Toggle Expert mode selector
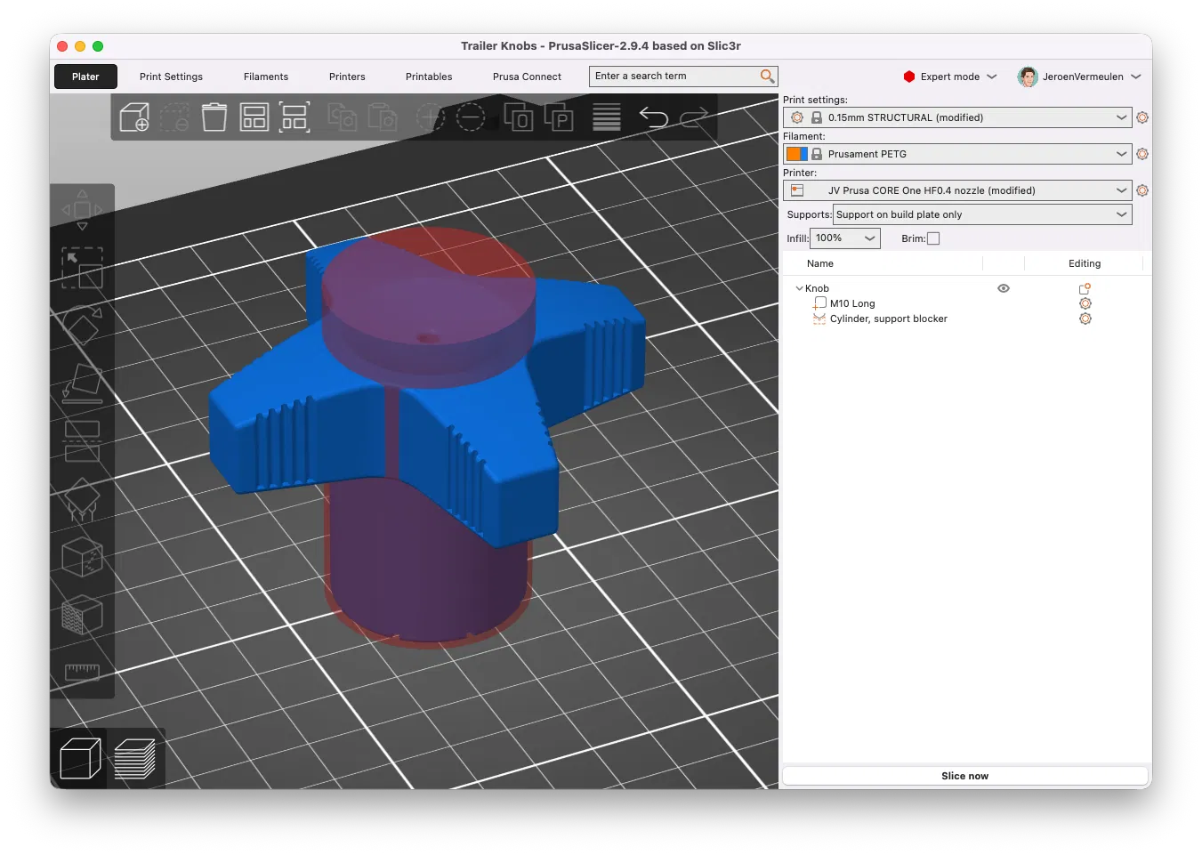 [949, 77]
